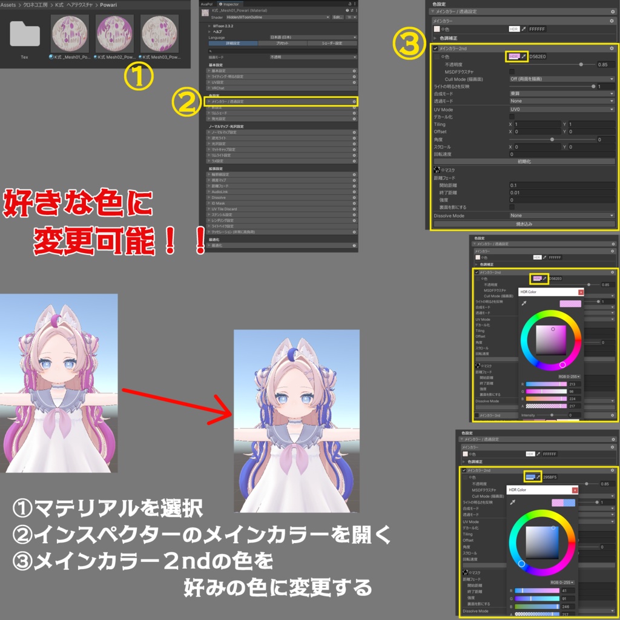Switch to the AvaPol tab
Screen dimensions: 620x620
pos(207,4)
